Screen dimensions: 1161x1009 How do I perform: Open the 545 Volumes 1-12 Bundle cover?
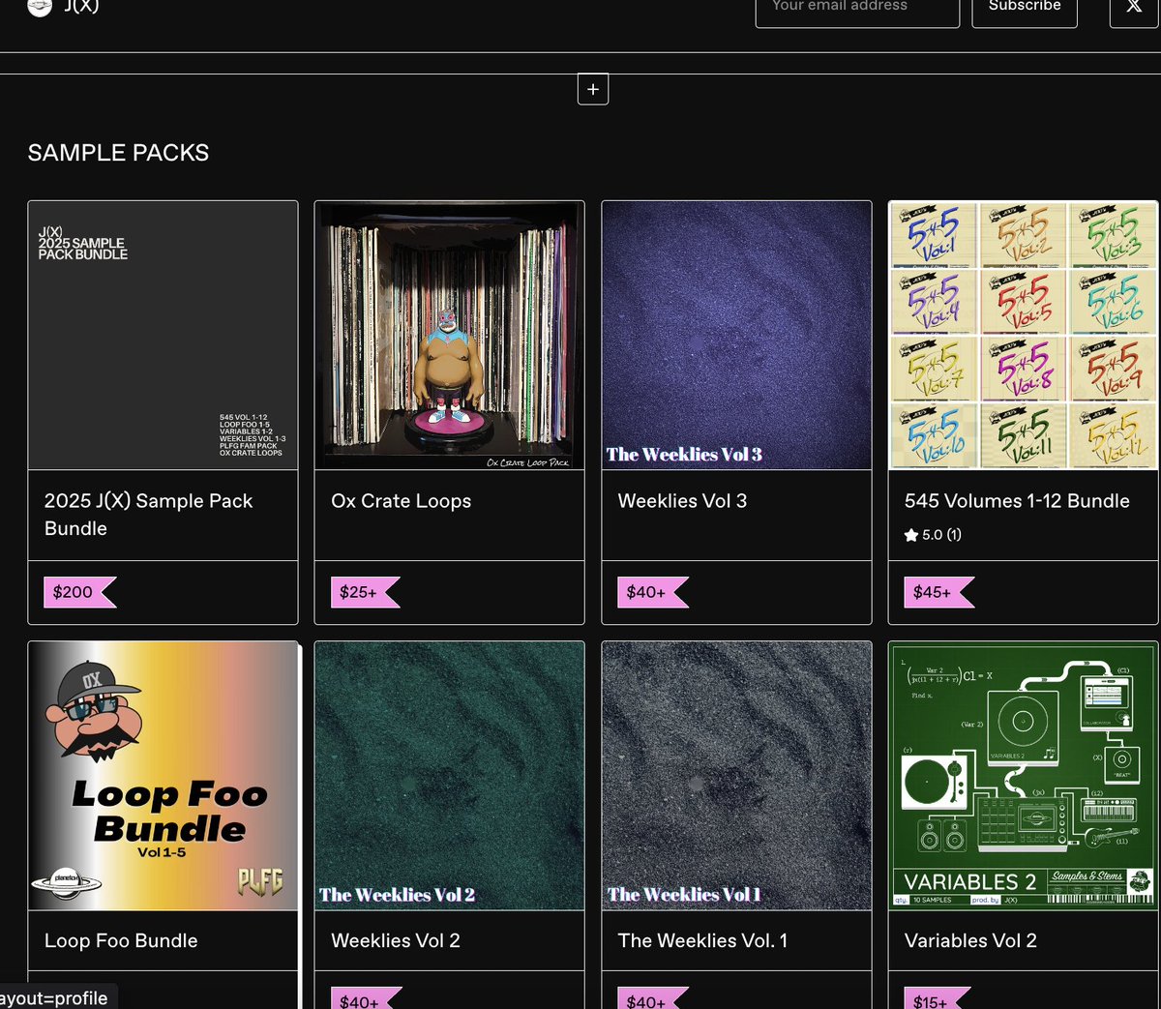1024,336
